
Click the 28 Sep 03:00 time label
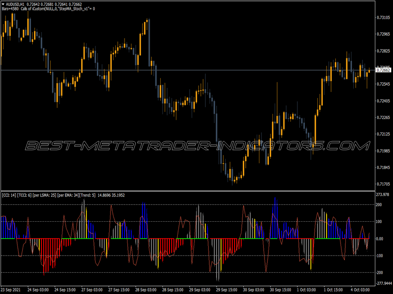145,290
